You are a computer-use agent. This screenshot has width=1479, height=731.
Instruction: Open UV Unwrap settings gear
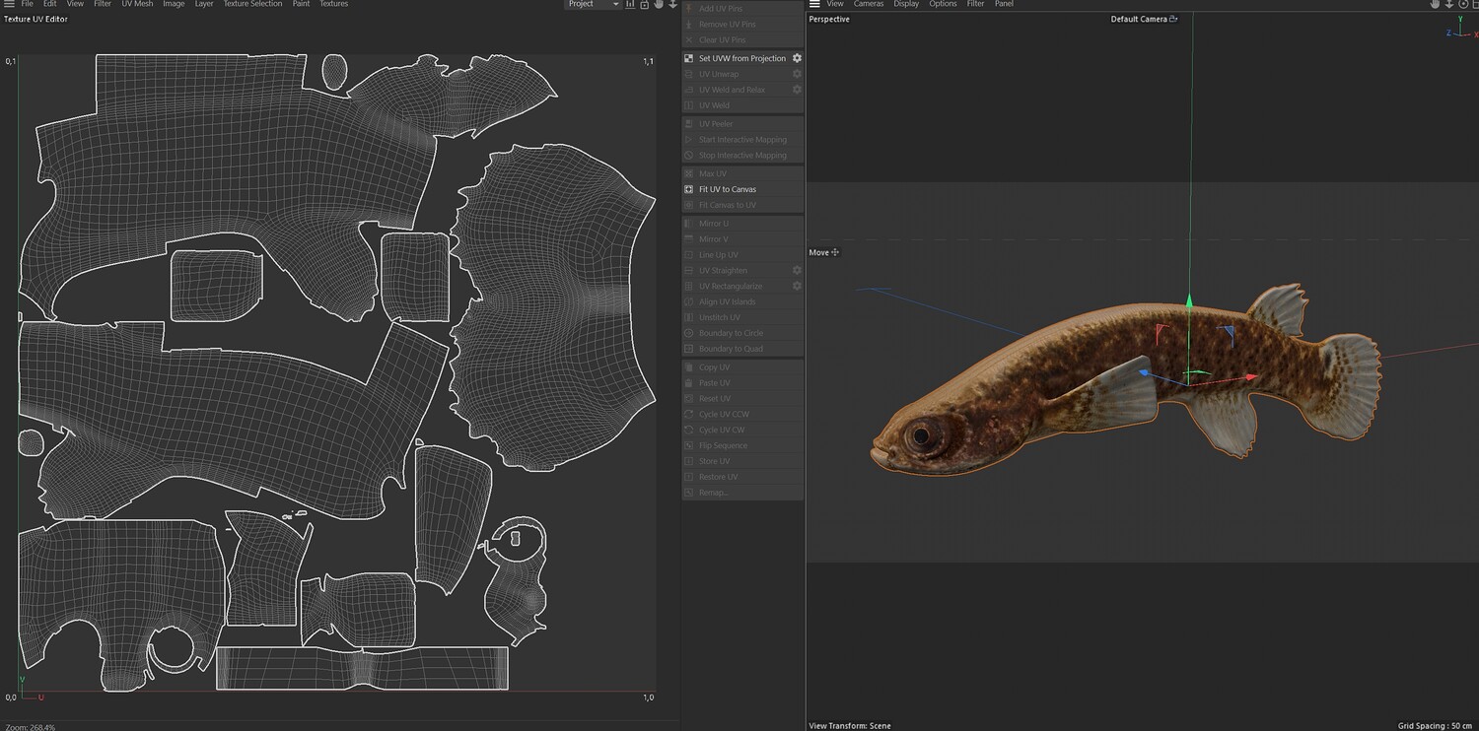coord(797,74)
